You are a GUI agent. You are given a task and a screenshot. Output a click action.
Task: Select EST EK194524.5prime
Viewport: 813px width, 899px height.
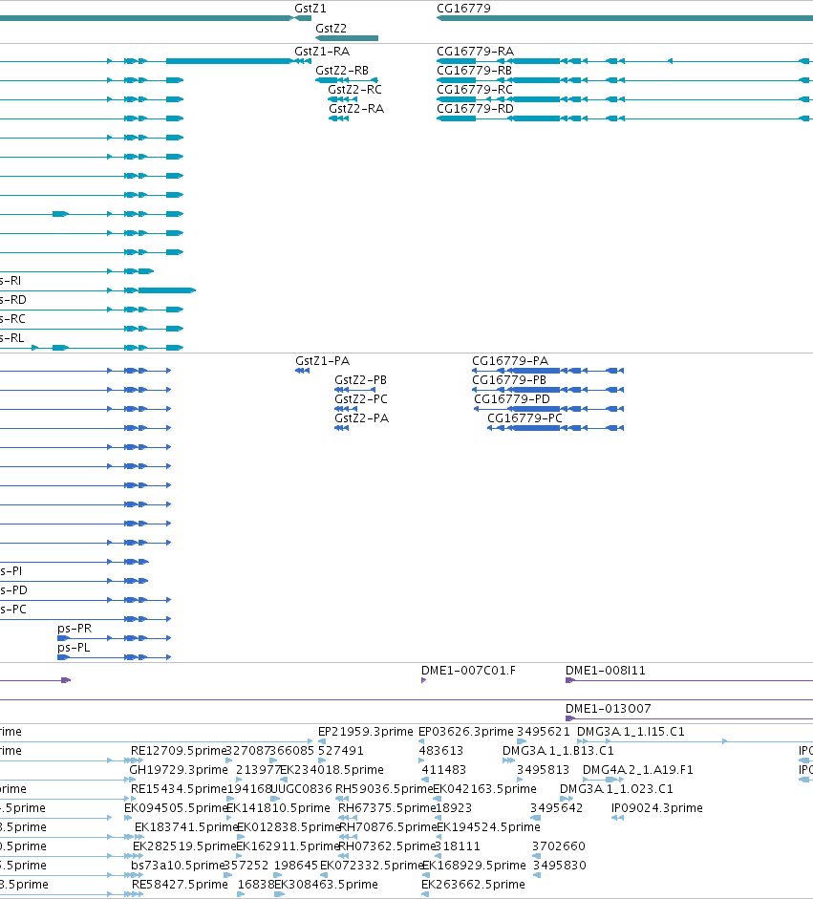[x=488, y=827]
